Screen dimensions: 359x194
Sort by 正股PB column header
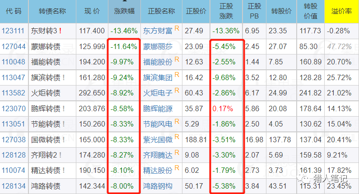pyautogui.click(x=254, y=11)
